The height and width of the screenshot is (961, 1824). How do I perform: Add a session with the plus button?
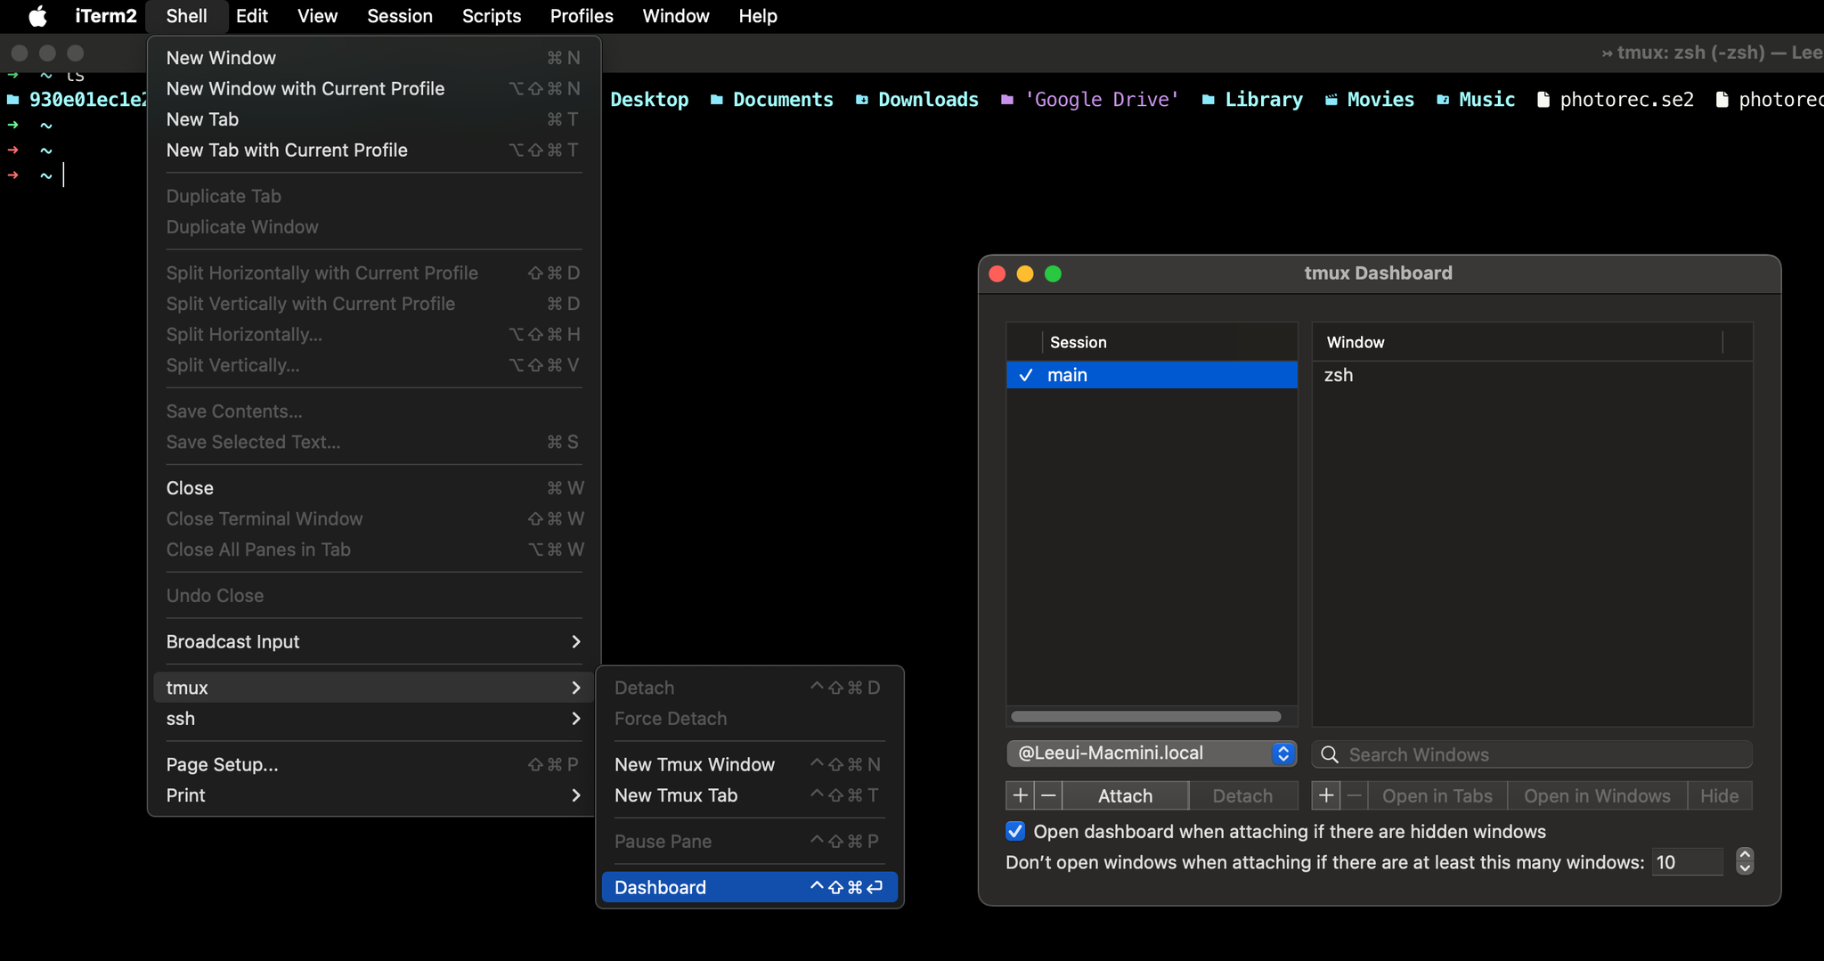[x=1021, y=795]
